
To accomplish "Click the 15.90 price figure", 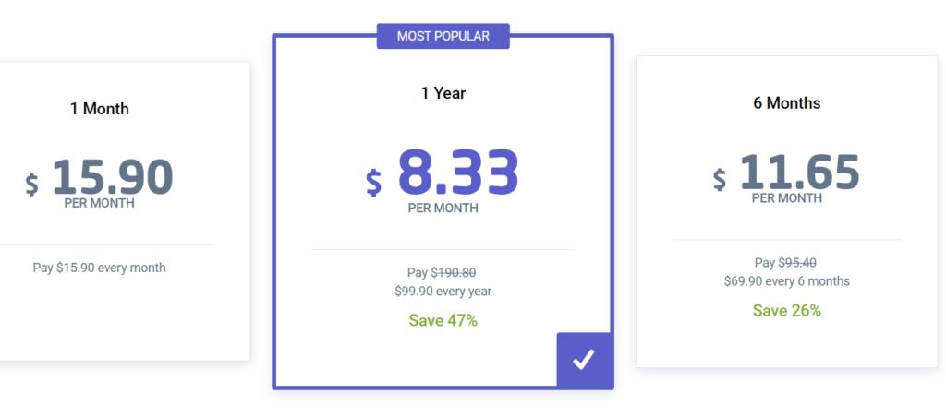I will click(x=113, y=176).
